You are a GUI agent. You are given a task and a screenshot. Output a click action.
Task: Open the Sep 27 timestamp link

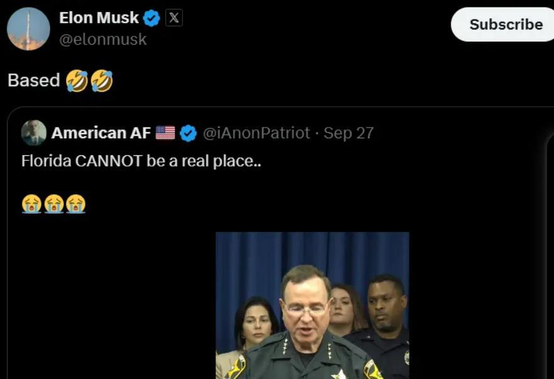tap(348, 133)
